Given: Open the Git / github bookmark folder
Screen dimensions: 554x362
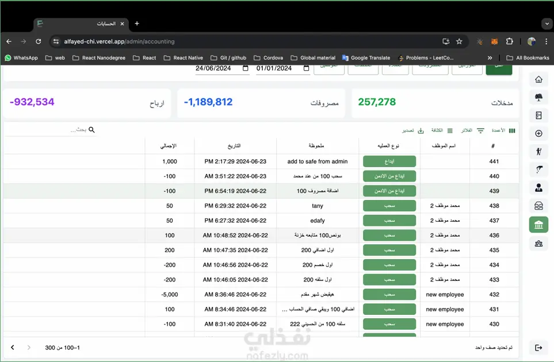Looking at the screenshot, I should 228,58.
